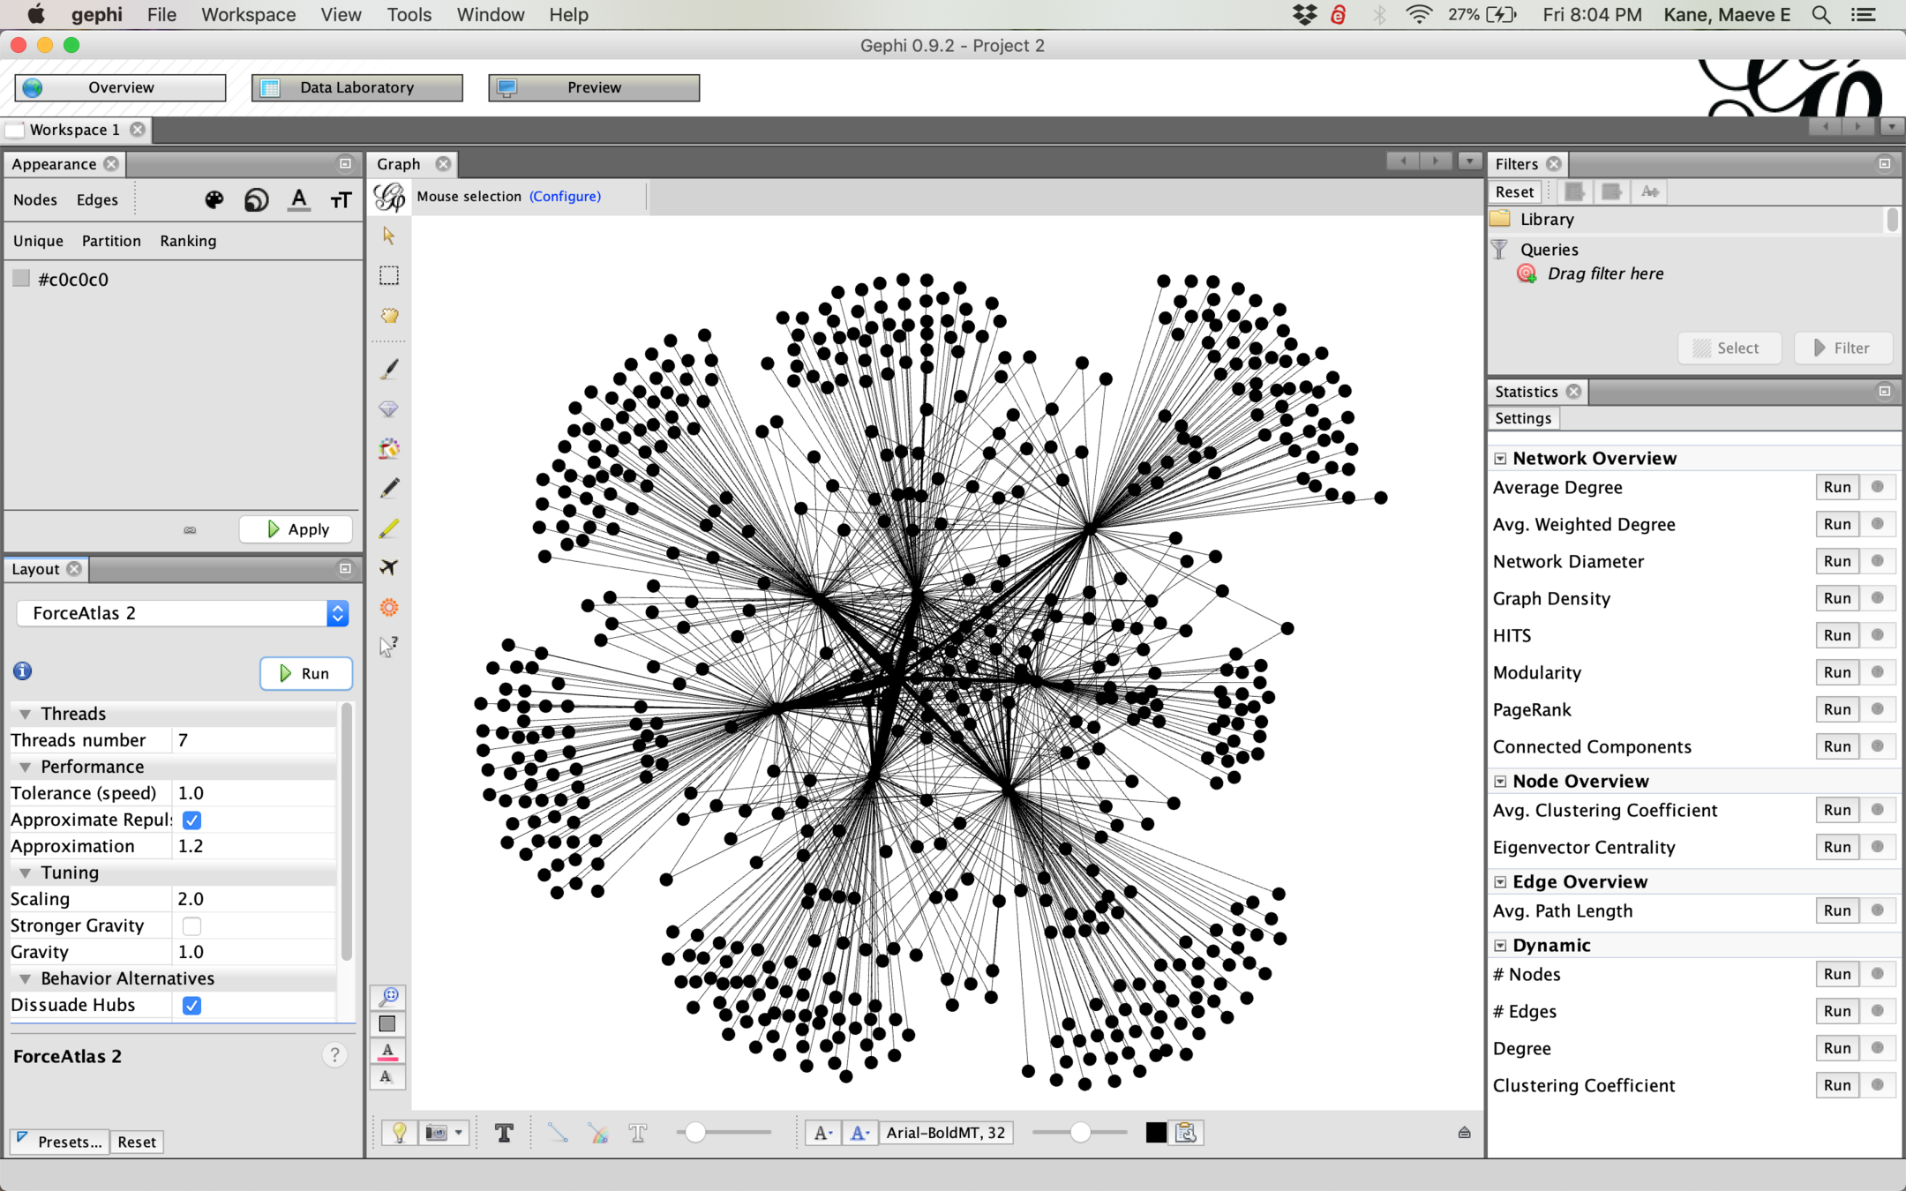Select the rectangle selection tool
The height and width of the screenshot is (1191, 1906).
388,276
